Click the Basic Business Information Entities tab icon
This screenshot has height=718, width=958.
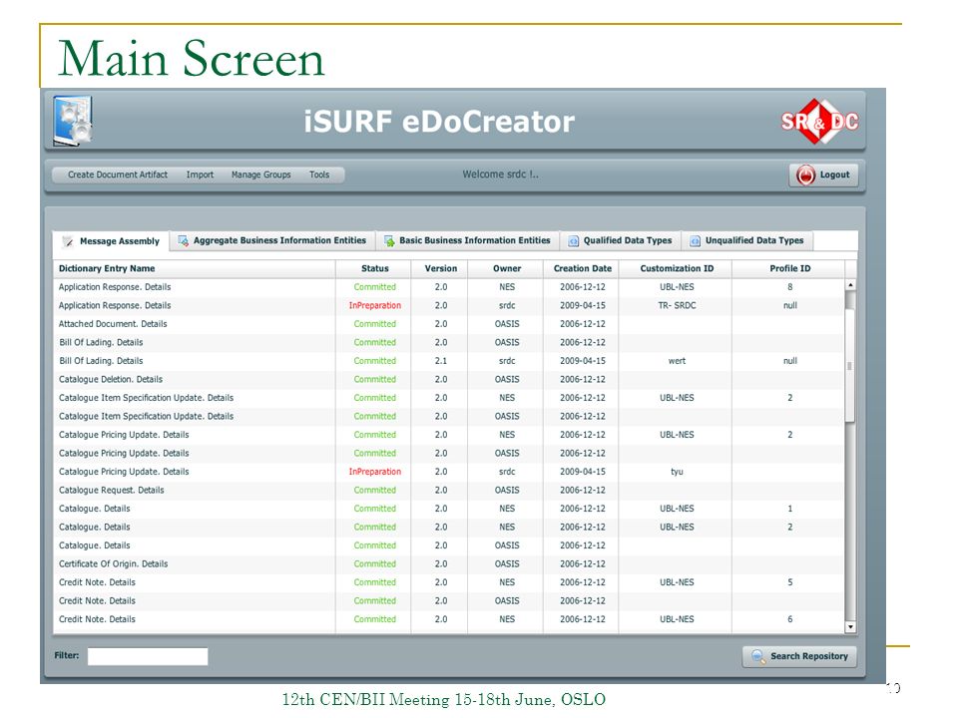389,241
